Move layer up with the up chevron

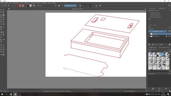point(158,45)
